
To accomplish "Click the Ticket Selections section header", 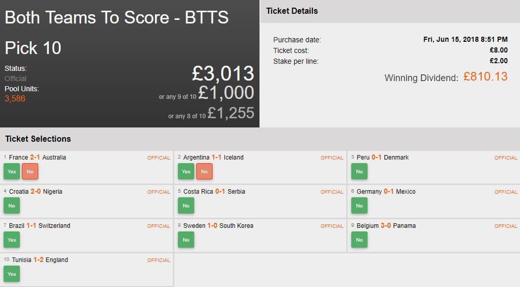I will (38, 139).
